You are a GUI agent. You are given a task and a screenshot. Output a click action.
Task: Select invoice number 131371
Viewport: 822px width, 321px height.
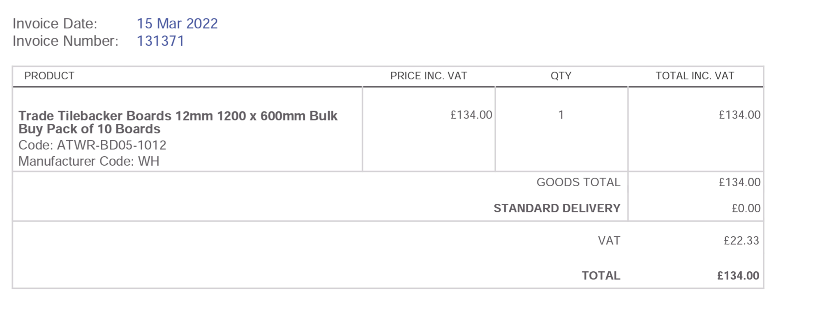(x=160, y=41)
